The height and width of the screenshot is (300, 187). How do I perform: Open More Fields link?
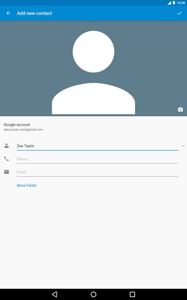(27, 186)
